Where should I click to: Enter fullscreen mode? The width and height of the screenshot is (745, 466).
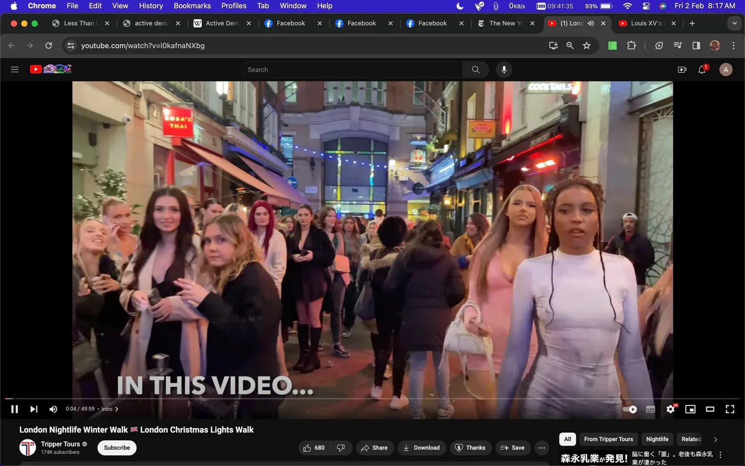tap(729, 409)
